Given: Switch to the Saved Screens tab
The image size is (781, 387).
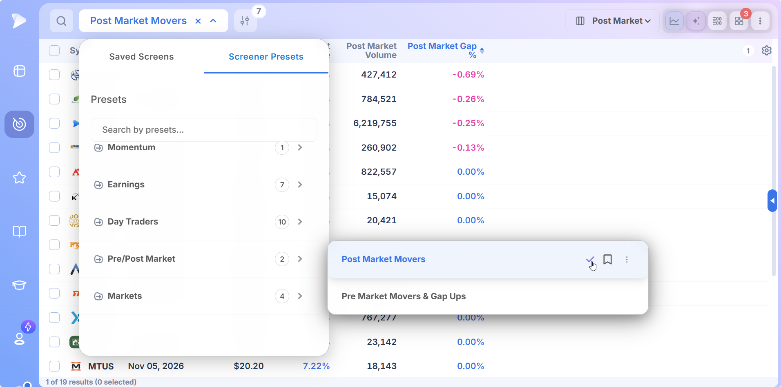Looking at the screenshot, I should [141, 57].
